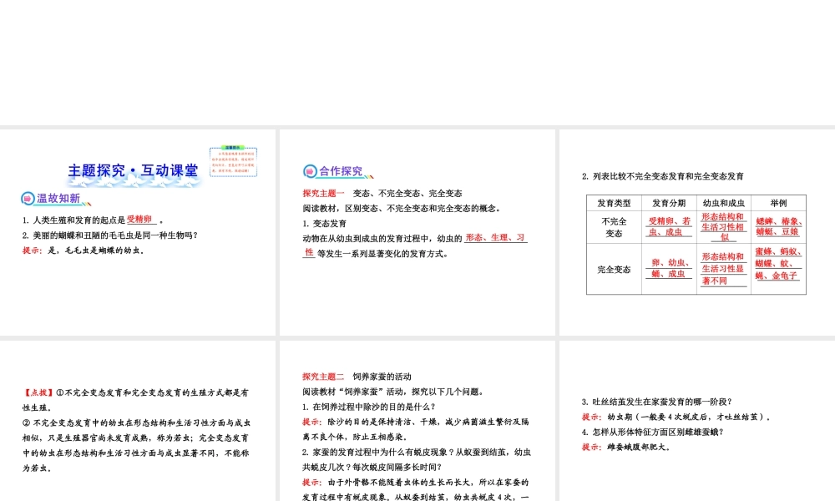Select the row label 不完全变态
This screenshot has height=501, width=835.
[614, 227]
